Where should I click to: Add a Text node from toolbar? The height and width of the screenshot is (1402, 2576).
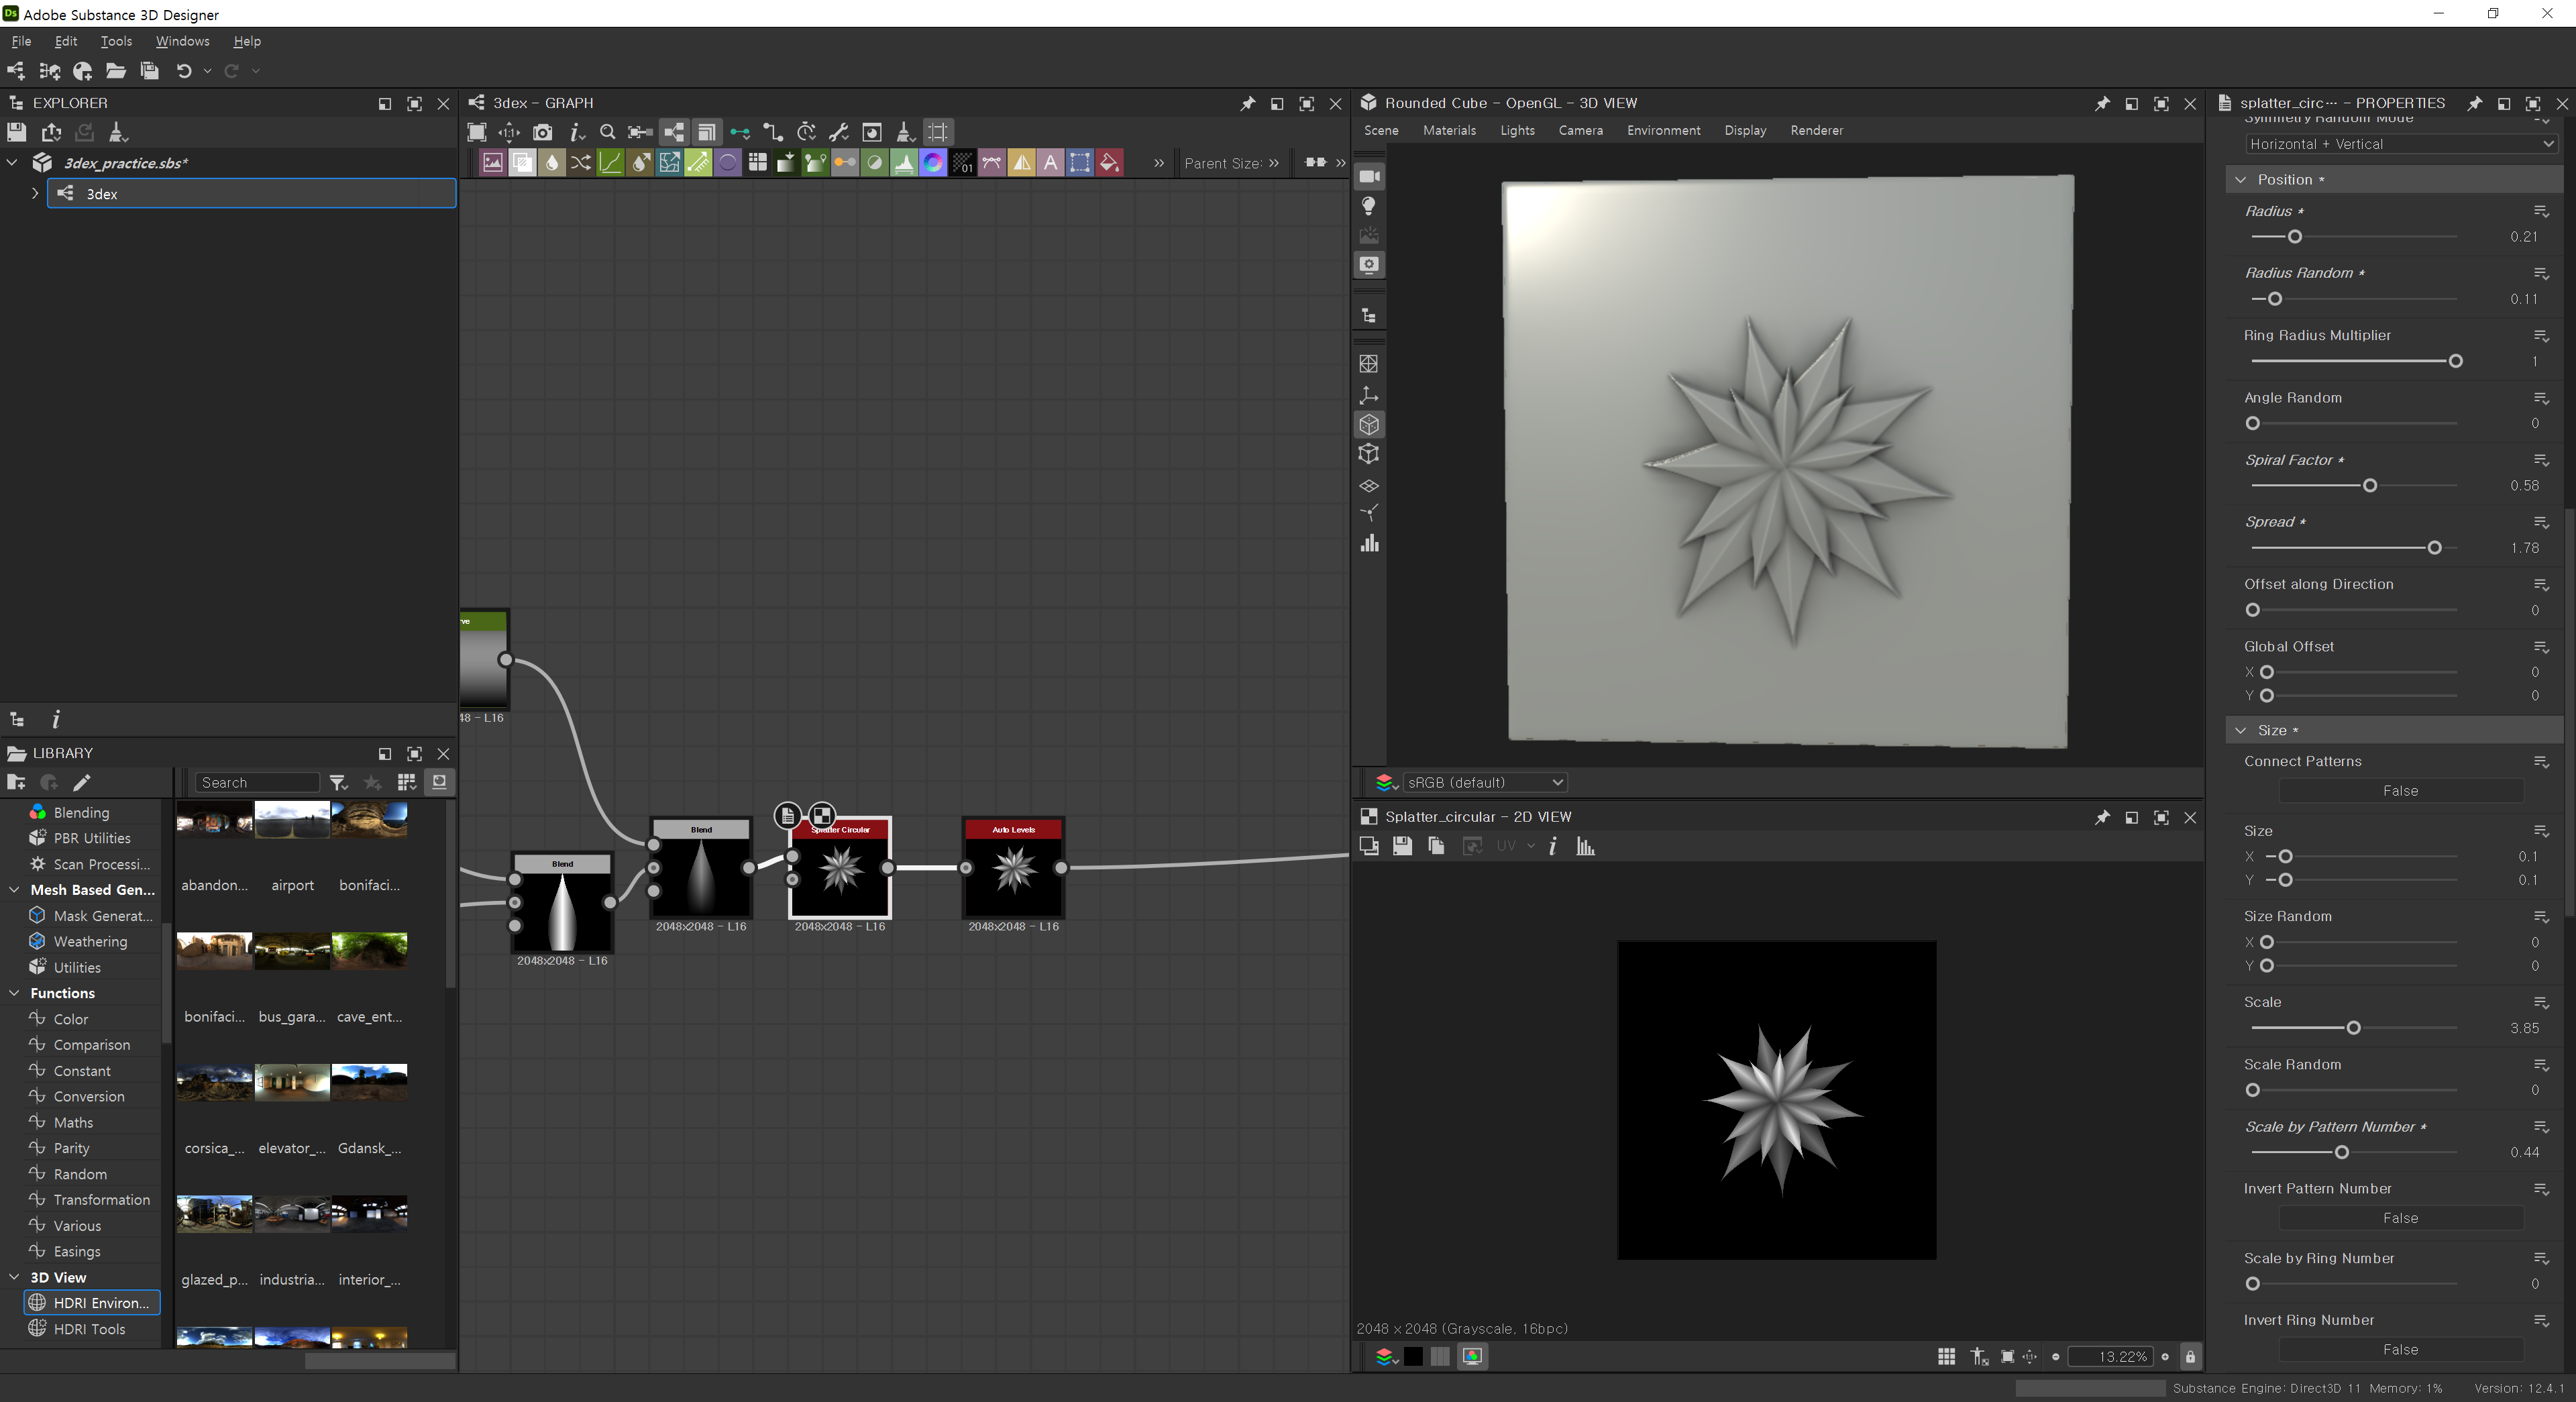[1050, 163]
